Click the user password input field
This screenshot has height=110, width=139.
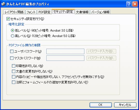coord(65,51)
